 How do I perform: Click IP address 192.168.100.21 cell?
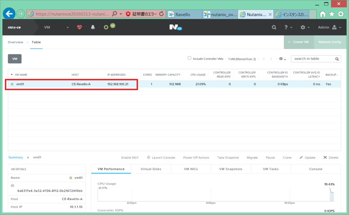tap(118, 84)
